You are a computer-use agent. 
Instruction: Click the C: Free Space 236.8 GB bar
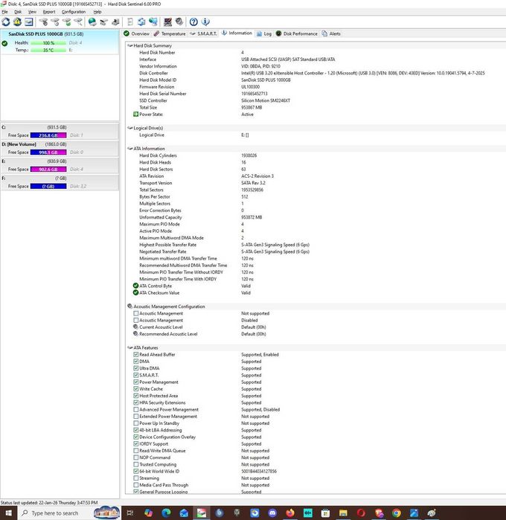pos(48,135)
